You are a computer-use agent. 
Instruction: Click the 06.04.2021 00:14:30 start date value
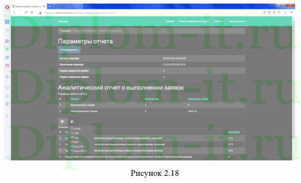click(174, 58)
